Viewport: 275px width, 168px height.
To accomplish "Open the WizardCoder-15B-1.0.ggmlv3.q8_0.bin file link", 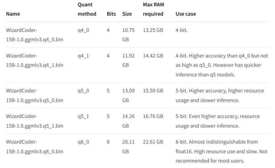I will click(x=35, y=147).
